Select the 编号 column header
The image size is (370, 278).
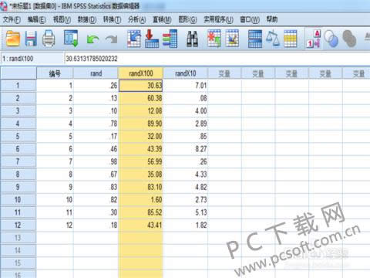55,73
